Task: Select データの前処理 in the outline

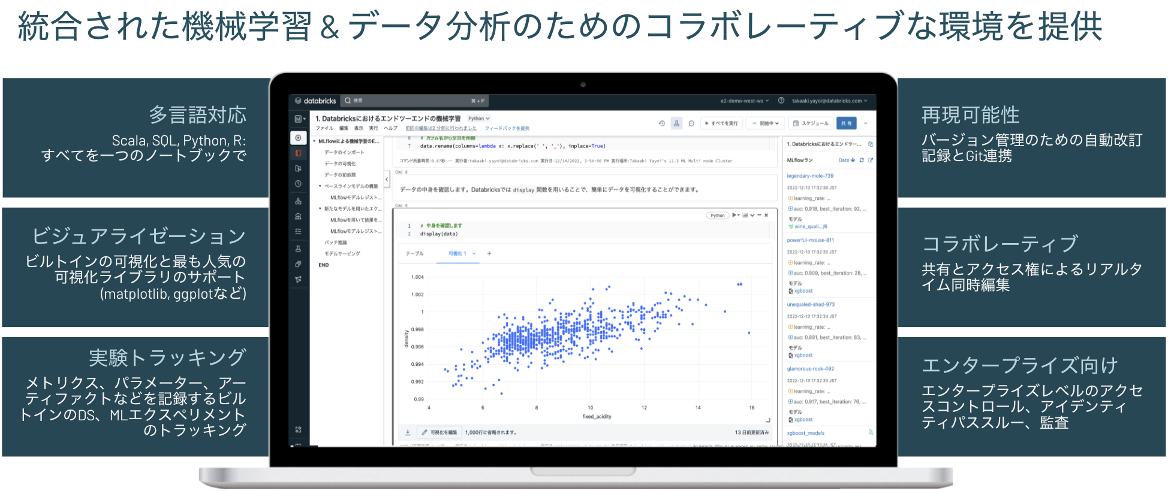Action: click(x=340, y=175)
